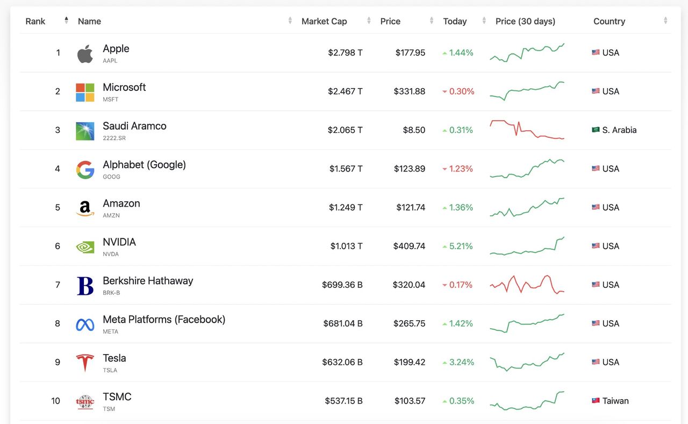Click the Microsoft logo icon
688x424 pixels.
pos(85,92)
